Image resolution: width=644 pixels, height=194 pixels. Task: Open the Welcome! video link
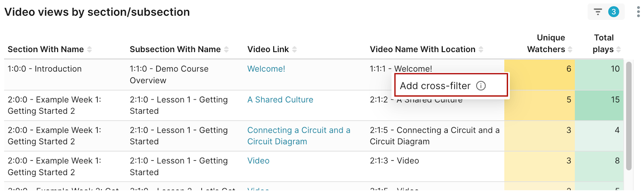(x=266, y=69)
